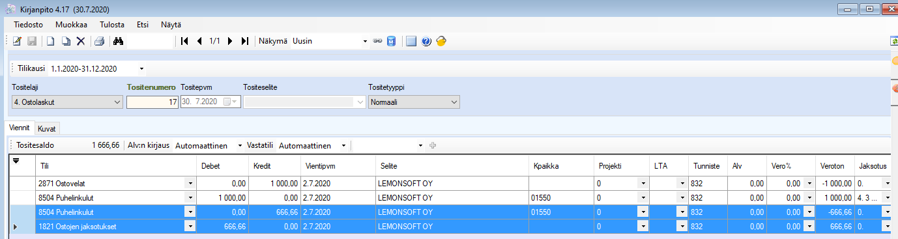Viewport: 898px width, 239px height.
Task: Open account dropdown on 2871 Ostovelat row
Action: click(190, 184)
